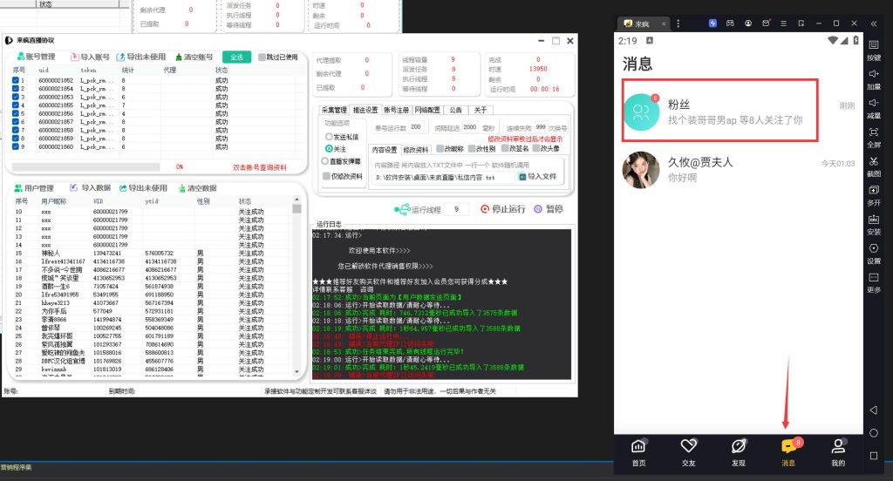Click the green 全选 button

click(x=236, y=57)
